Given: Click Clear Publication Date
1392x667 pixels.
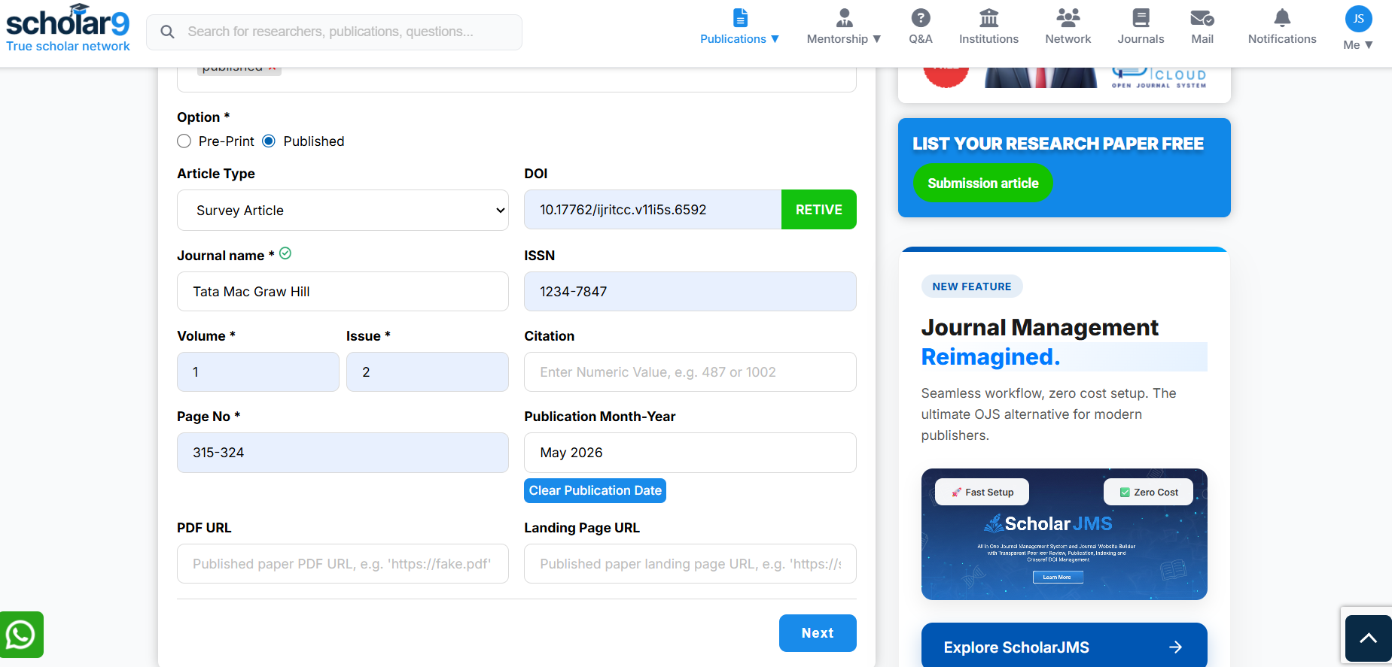Looking at the screenshot, I should pos(595,490).
